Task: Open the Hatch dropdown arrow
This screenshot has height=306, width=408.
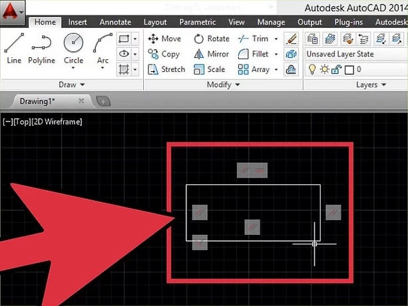Action: coord(135,69)
